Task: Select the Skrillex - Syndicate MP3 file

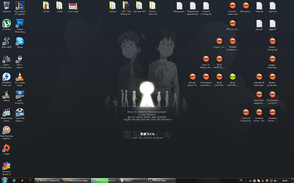Action: 273,79
